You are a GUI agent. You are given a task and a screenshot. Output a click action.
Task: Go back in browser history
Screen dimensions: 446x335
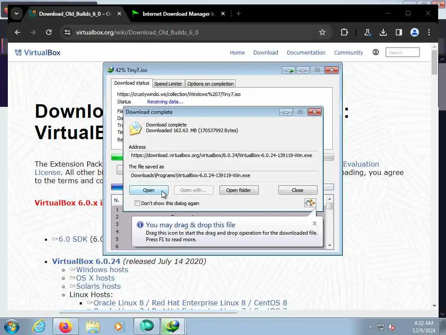click(17, 32)
